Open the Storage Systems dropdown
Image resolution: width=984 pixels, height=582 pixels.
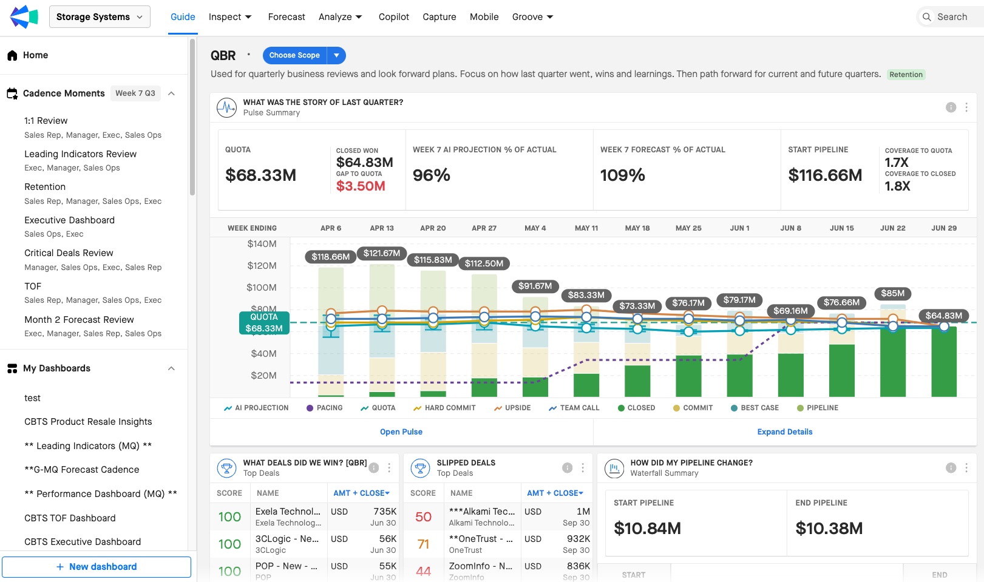[x=100, y=17]
